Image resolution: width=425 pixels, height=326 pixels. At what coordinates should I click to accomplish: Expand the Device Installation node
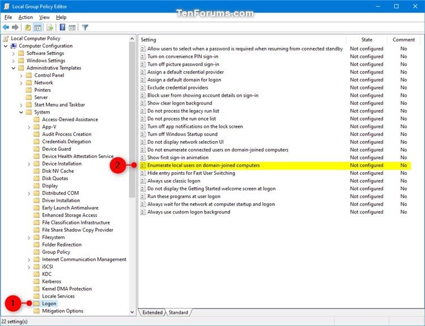[29, 164]
